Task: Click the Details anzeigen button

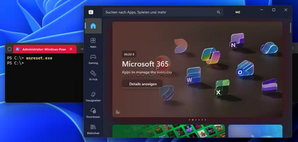Action: [x=143, y=84]
